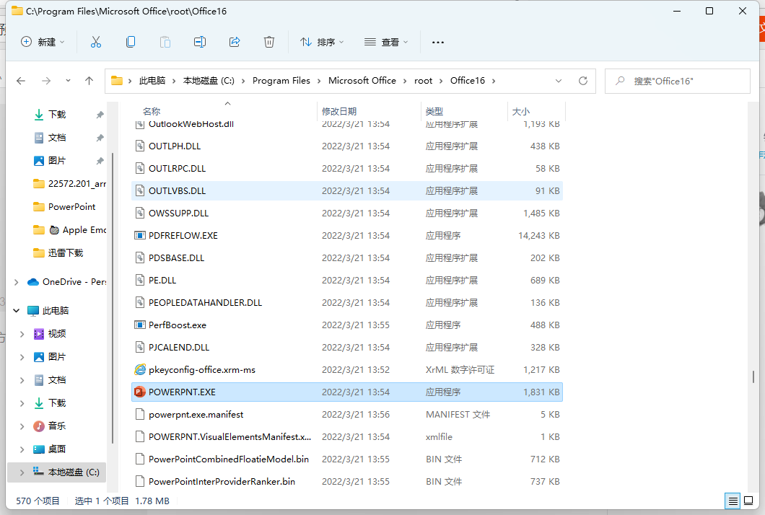
Task: Click the Copy icon in the toolbar
Action: coord(131,42)
